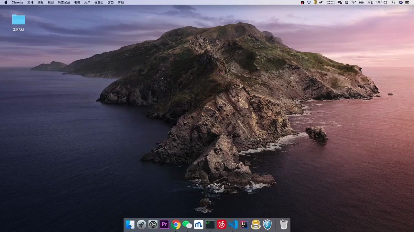Image resolution: width=414 pixels, height=232 pixels.
Task: Open Adobe Premiere Pro from the dock
Action: pyautogui.click(x=164, y=224)
